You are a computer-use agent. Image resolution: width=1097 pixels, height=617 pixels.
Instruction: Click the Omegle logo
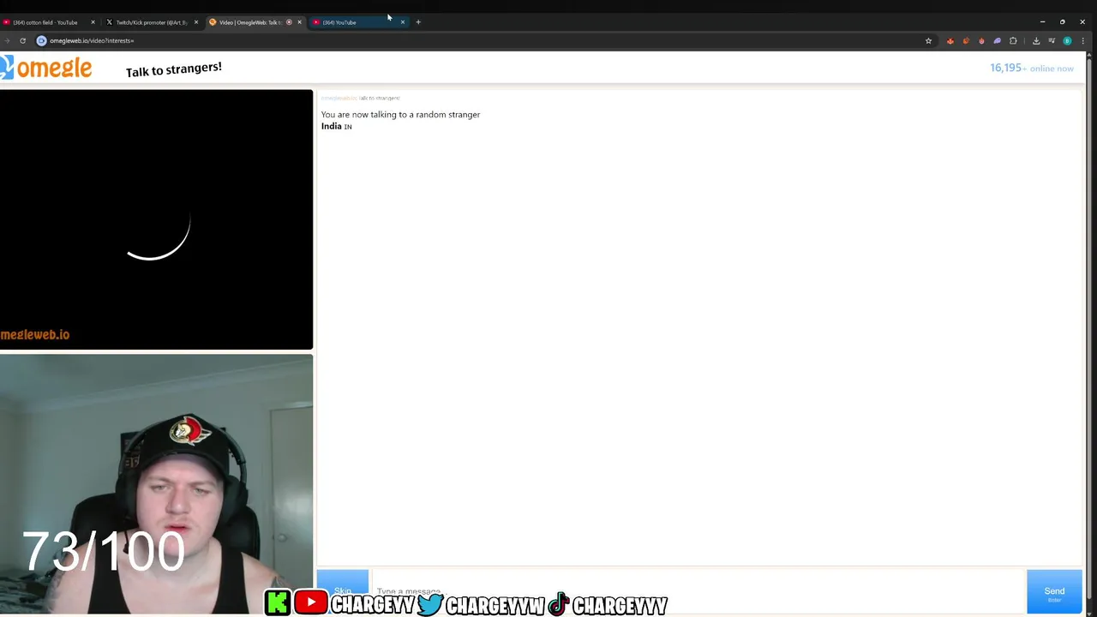click(46, 68)
